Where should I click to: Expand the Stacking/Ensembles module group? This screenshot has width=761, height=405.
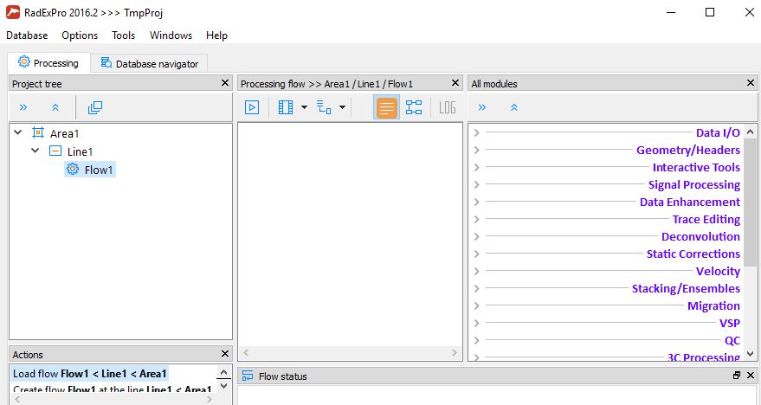[476, 288]
